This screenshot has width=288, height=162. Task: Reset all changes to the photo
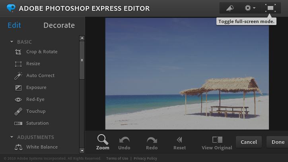point(179,143)
